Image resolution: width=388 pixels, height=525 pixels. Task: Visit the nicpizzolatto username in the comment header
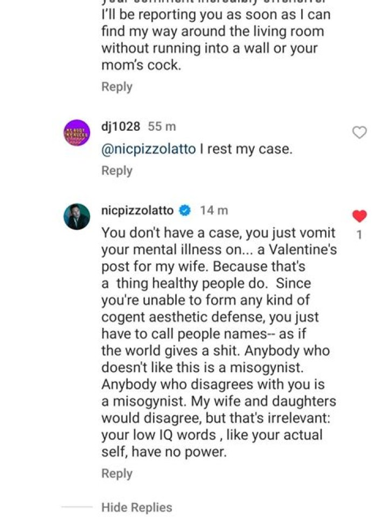[137, 211]
